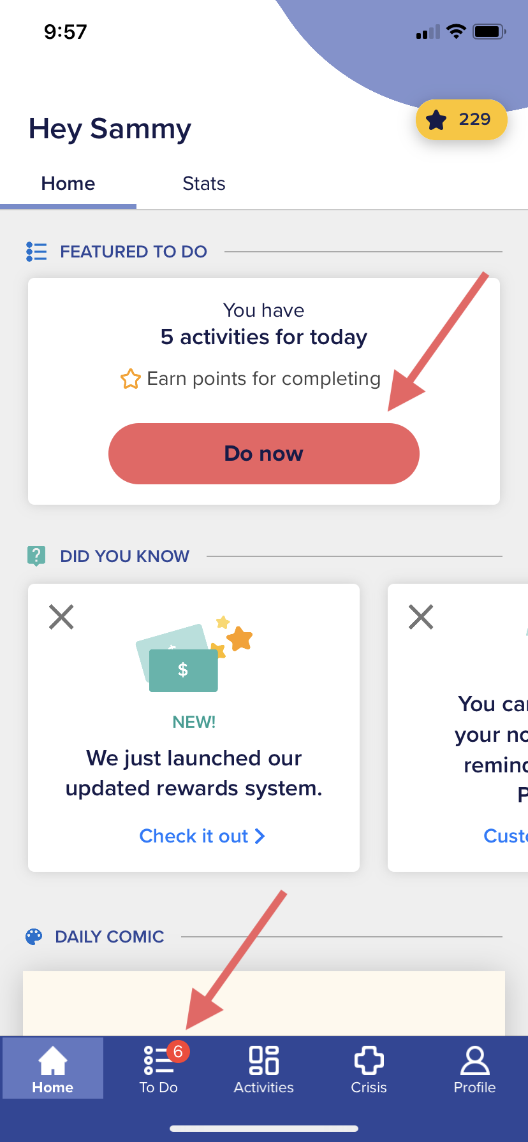Dismiss the second Did You Know card

[421, 617]
